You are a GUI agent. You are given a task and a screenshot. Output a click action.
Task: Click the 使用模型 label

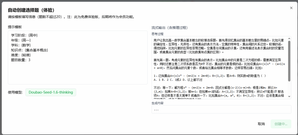pos(15,92)
